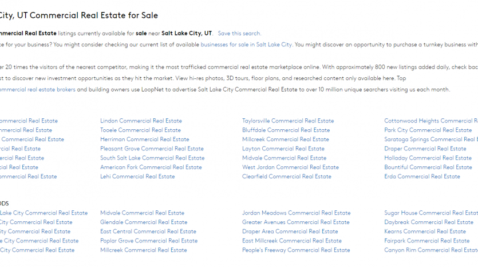Screen dimensions: 478x267
Task: Click the 'Save this search' link
Action: [x=238, y=34]
